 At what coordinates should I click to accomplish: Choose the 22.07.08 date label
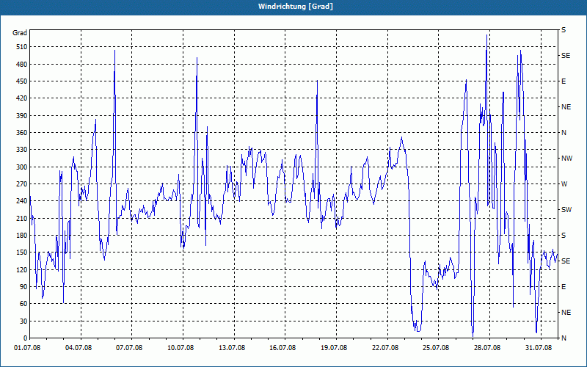(385, 348)
